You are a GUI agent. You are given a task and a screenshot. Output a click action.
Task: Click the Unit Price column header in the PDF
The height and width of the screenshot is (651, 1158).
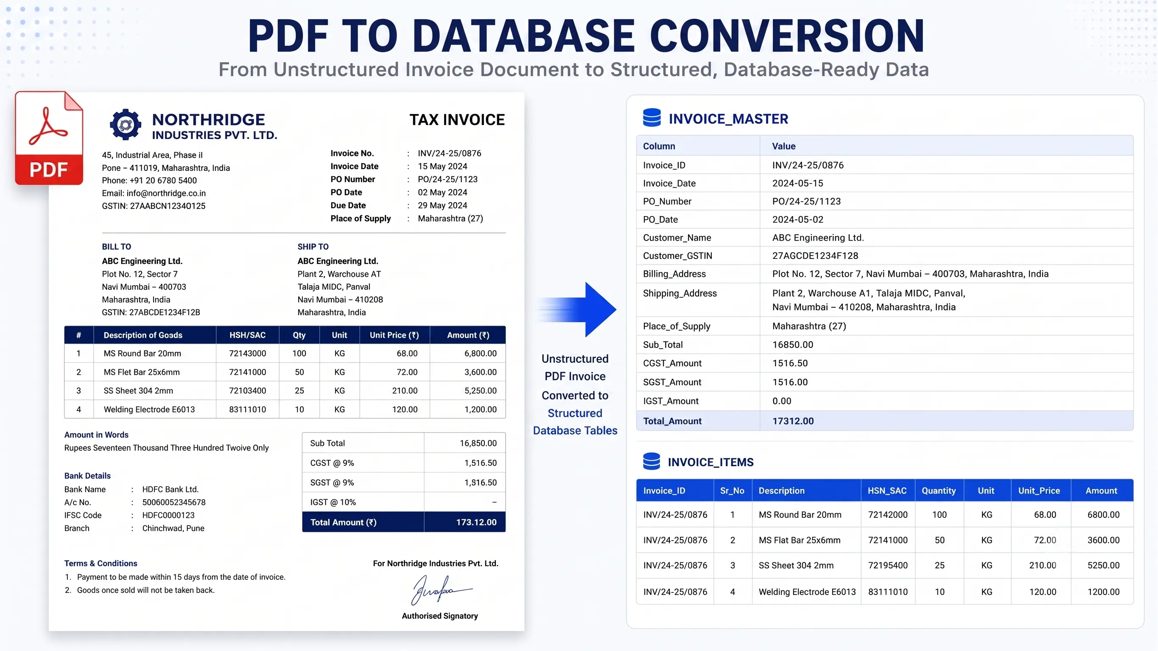click(394, 335)
